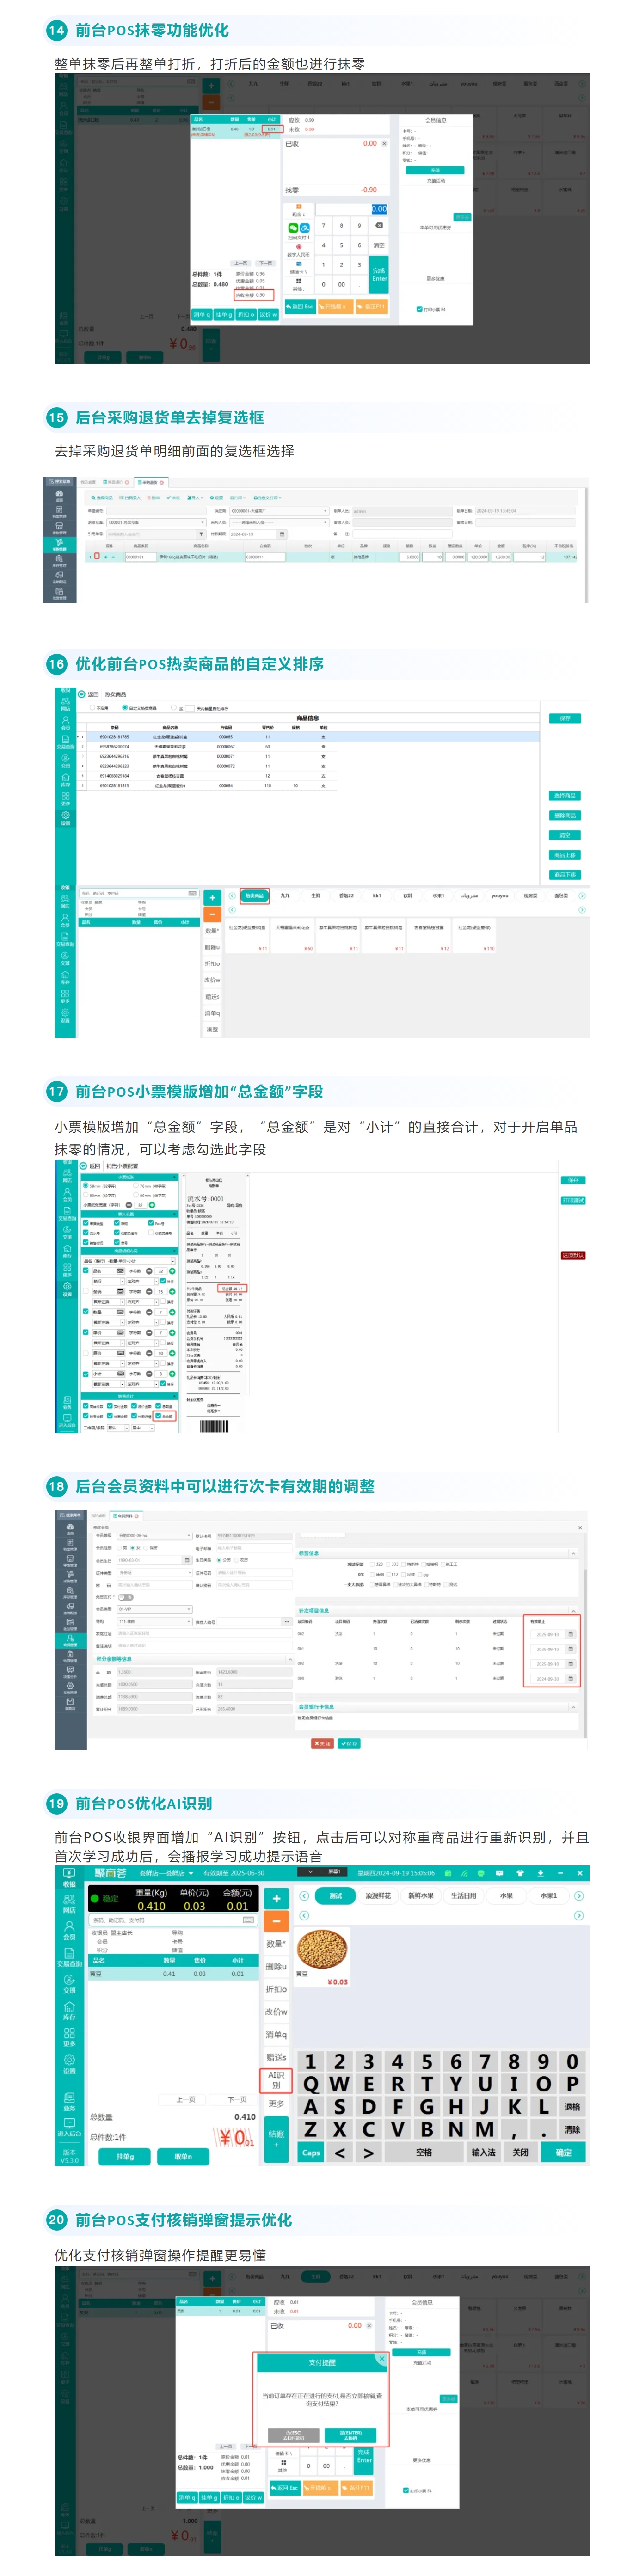This screenshot has height=2576, width=627.
Task: Open 交易查询 in the AI识别 POS sidebar
Action: click(69, 1958)
